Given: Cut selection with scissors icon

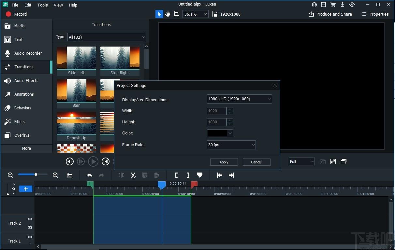Looking at the screenshot, I should 133,175.
